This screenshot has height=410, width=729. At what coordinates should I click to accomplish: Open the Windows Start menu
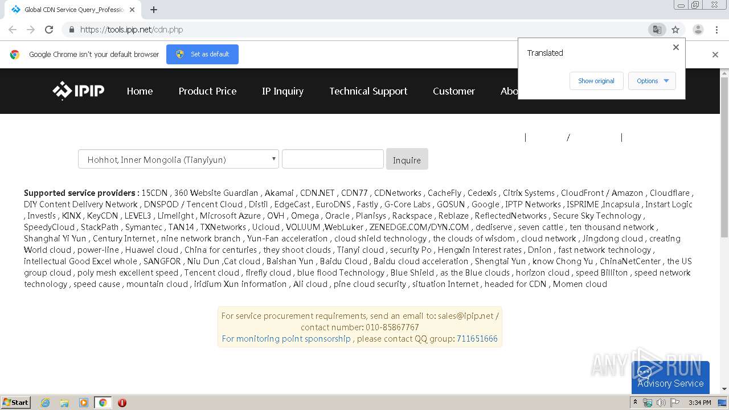(15, 403)
